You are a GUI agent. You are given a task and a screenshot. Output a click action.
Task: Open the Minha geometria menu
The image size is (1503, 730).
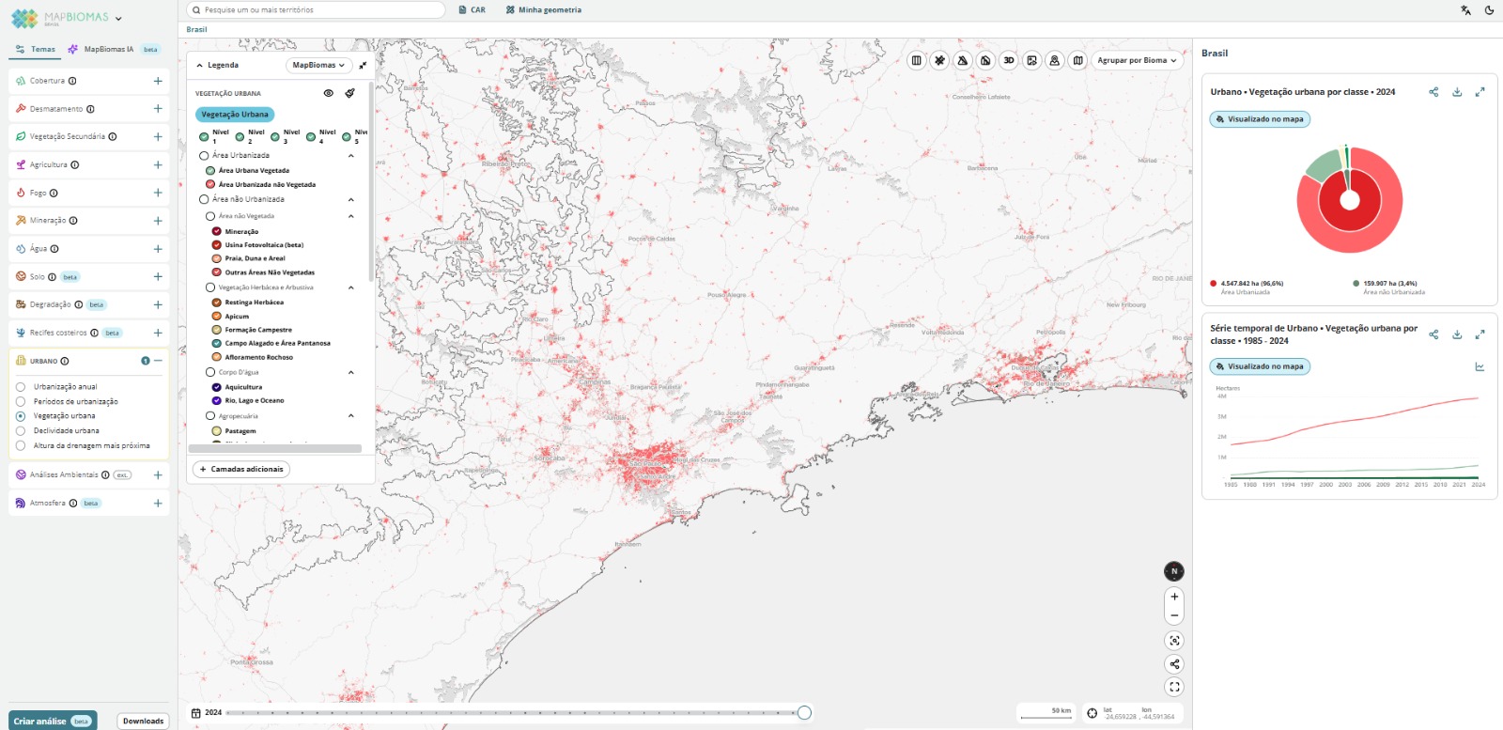point(543,10)
